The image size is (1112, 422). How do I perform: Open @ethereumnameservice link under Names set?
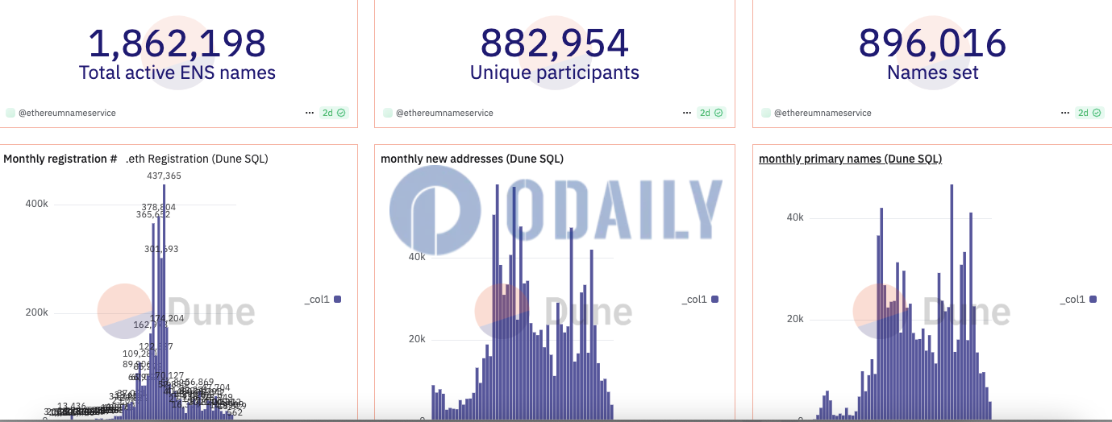[x=823, y=113]
